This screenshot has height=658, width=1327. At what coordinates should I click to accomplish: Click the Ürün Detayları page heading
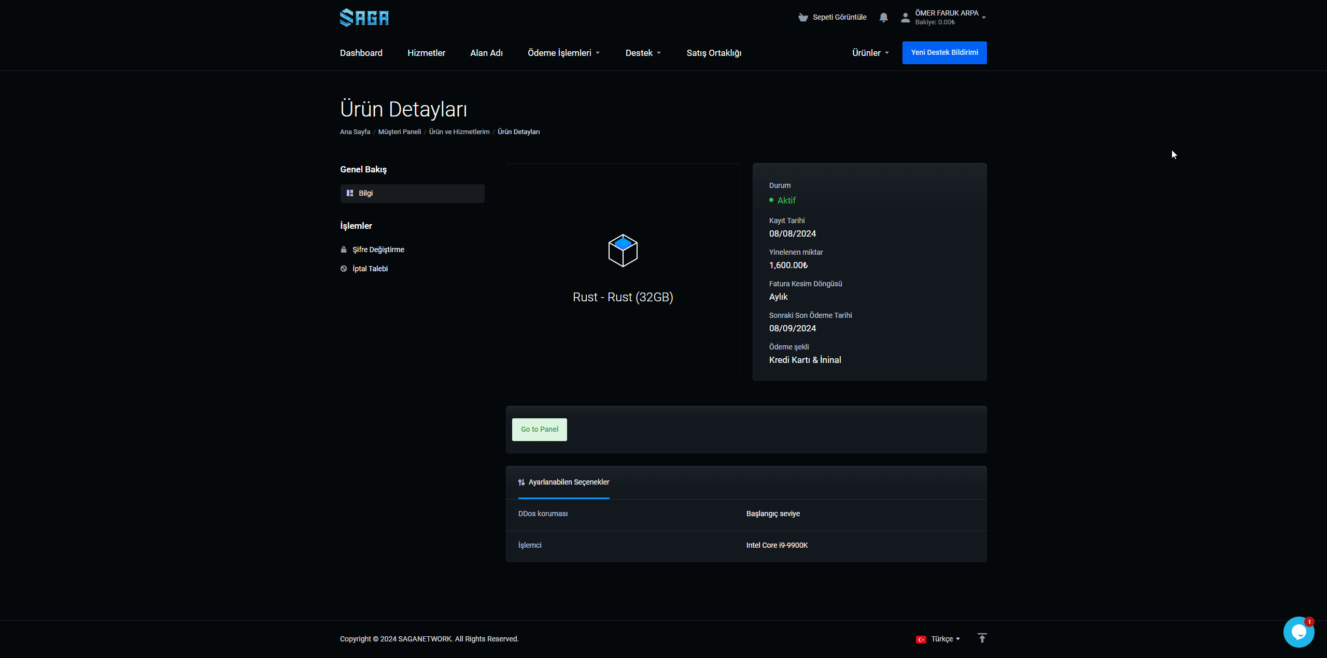pyautogui.click(x=403, y=109)
